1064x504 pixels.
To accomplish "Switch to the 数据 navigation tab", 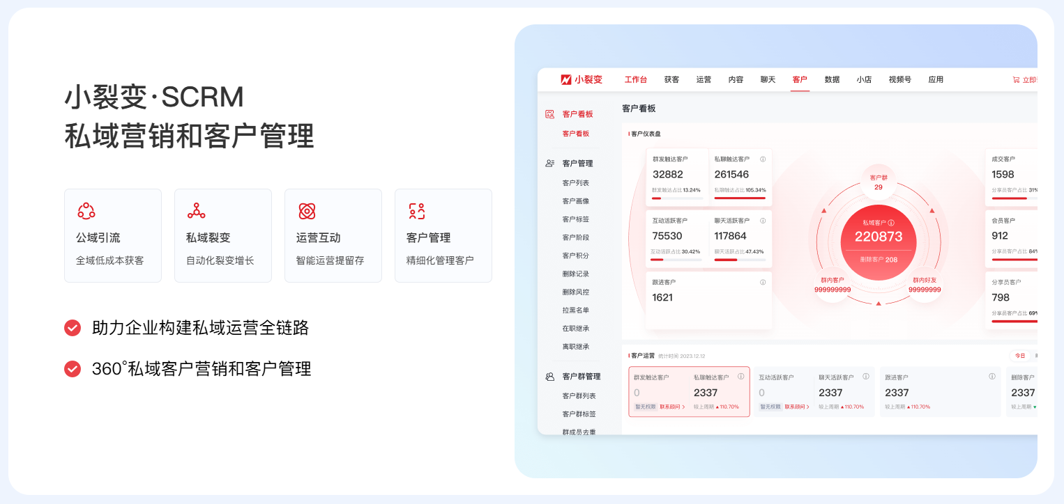I will click(x=832, y=80).
